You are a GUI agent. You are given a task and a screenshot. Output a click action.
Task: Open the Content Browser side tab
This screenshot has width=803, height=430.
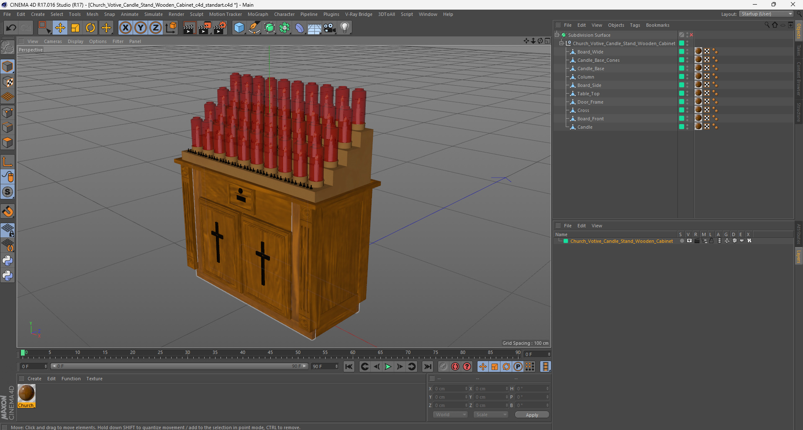click(x=798, y=79)
